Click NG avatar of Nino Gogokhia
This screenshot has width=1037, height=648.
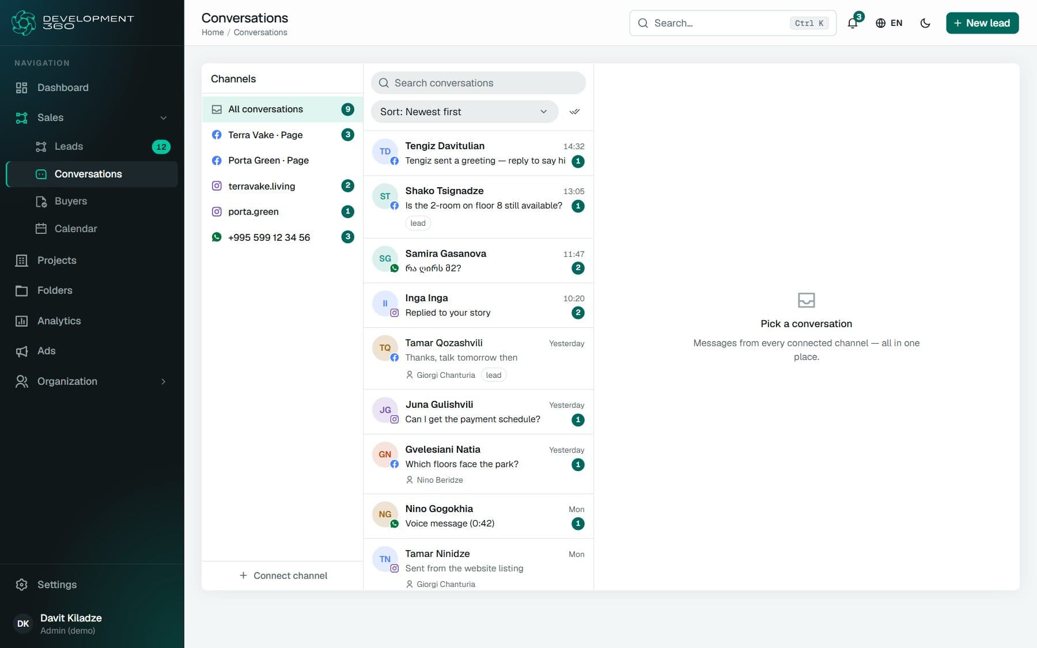coord(385,514)
